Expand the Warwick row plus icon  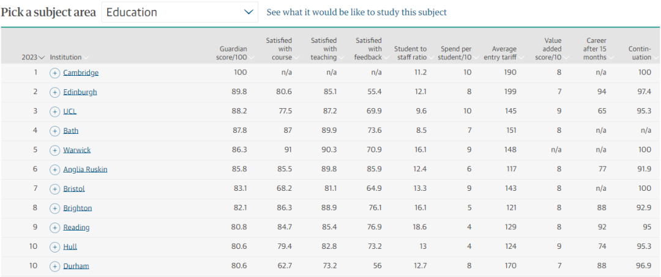(54, 150)
